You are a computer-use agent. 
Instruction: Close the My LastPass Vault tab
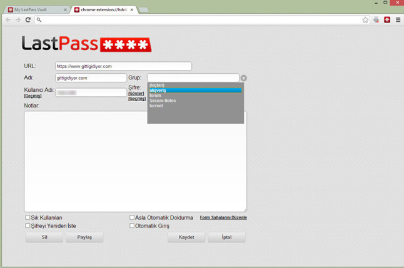(65, 10)
